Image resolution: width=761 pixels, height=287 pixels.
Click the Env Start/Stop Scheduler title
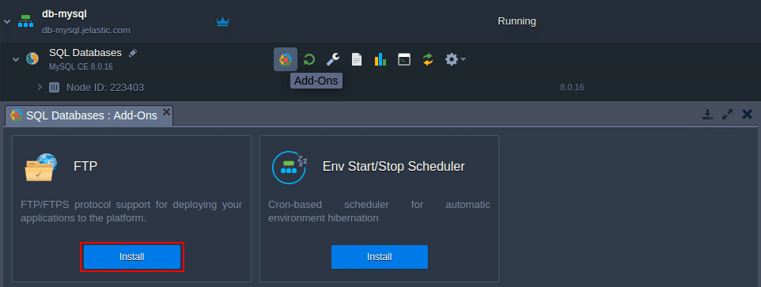point(394,166)
